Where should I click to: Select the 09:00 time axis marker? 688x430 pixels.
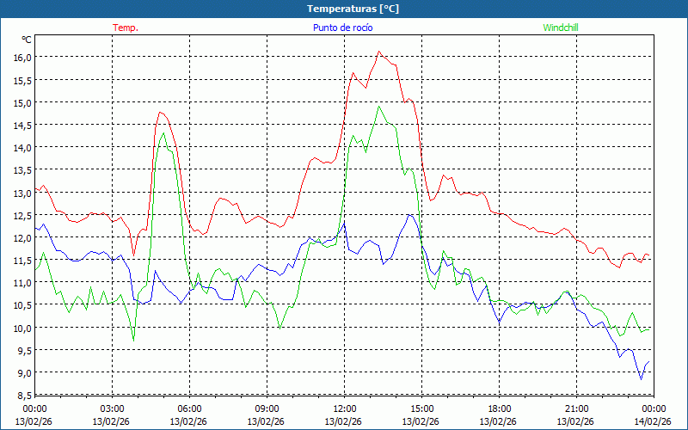pos(267,408)
